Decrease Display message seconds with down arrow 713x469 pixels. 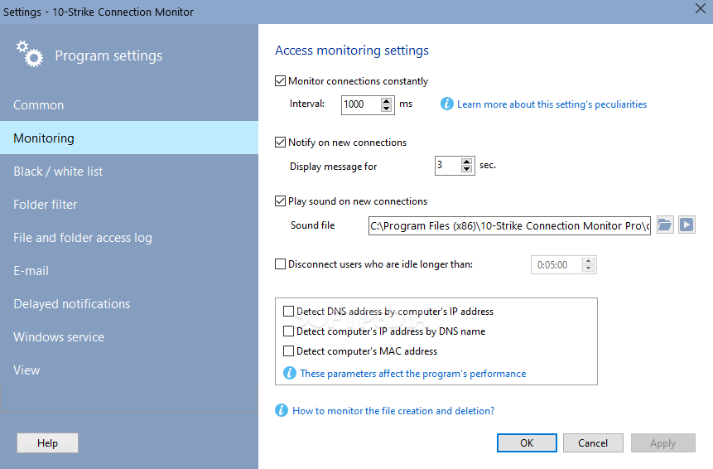click(466, 169)
